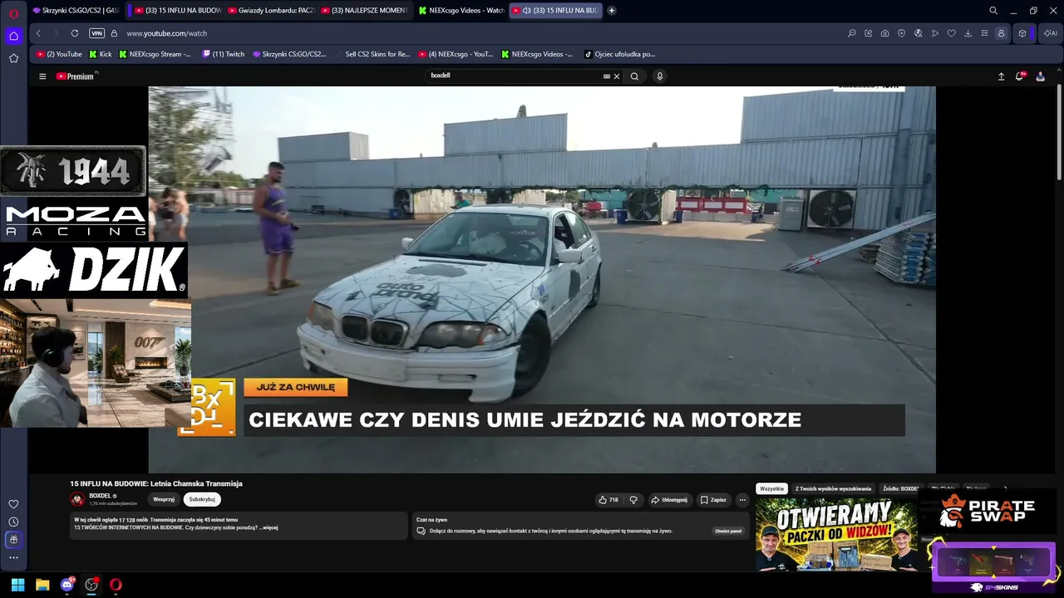This screenshot has height=598, width=1064.
Task: Toggle the VPN badge in address bar
Action: (x=96, y=33)
